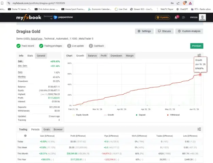Switch to the Profit chart tab

tap(104, 56)
